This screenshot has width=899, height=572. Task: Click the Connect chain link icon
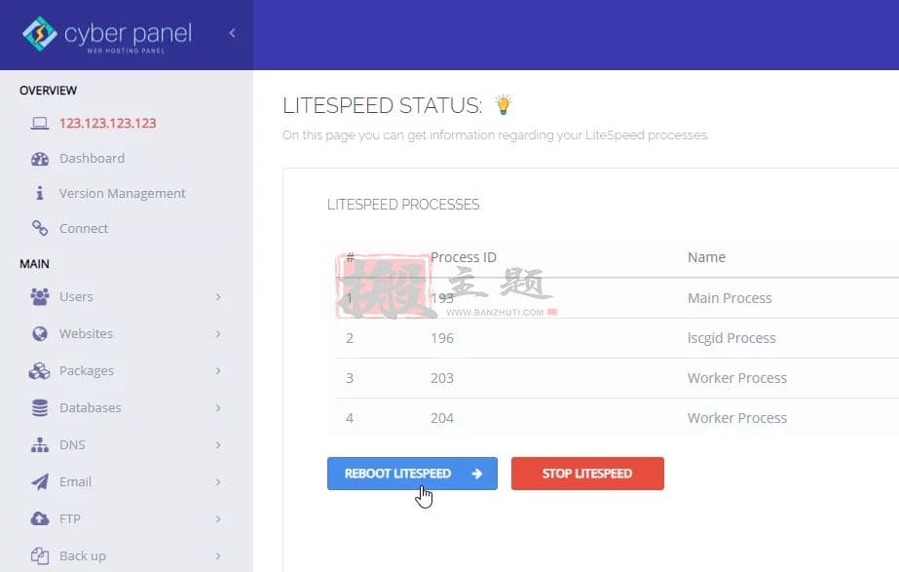40,228
